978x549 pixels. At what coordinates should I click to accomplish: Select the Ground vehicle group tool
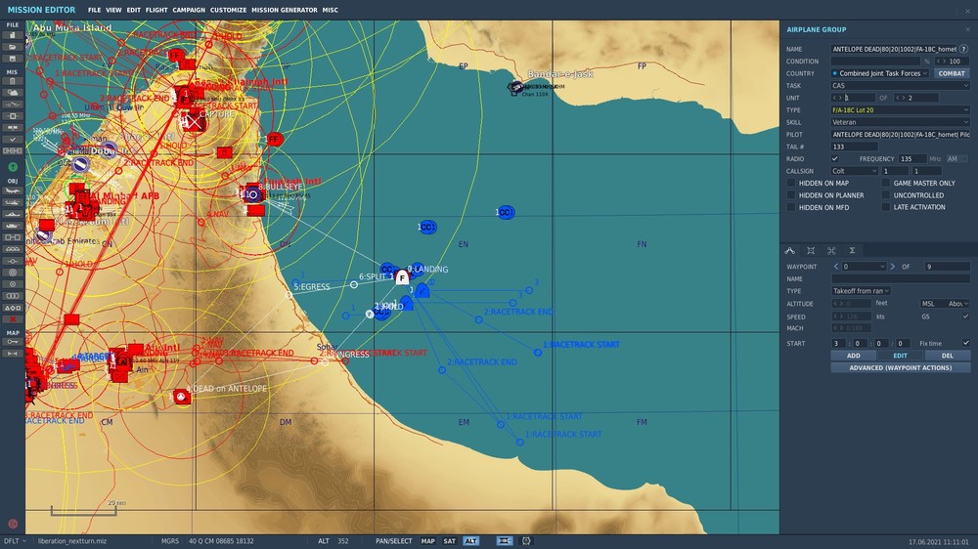point(13,226)
